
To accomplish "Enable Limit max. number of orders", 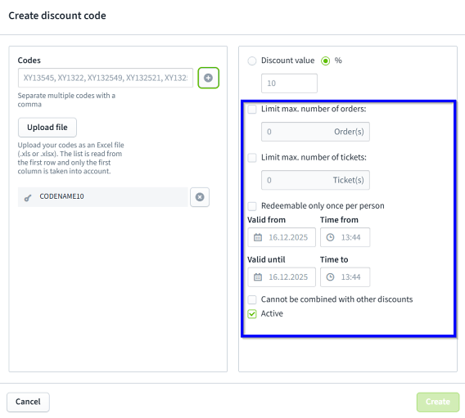I will [x=252, y=109].
